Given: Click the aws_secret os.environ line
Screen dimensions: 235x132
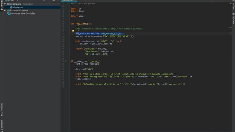Looking at the screenshot, I should point(104,36).
